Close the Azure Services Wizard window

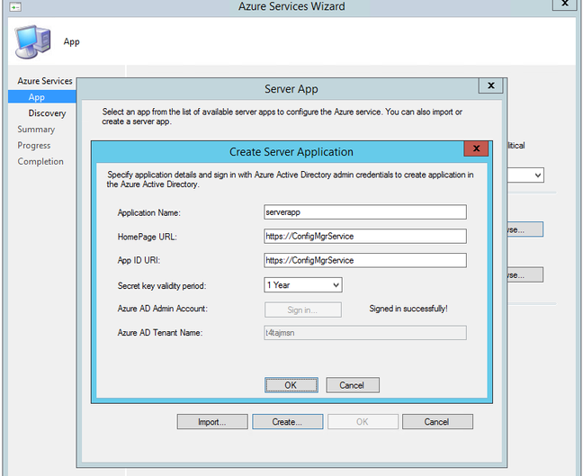(565, 4)
